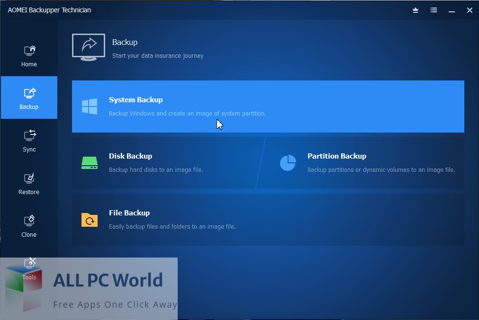
Task: Click 'Backup hard disks to an image file' text
Action: coord(156,170)
